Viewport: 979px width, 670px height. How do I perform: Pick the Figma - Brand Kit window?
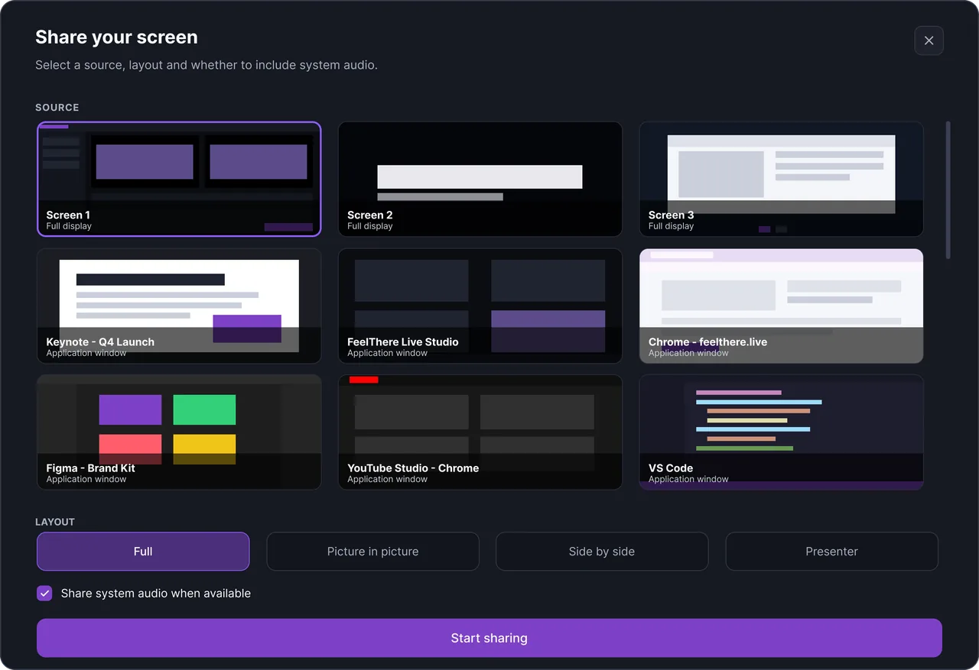tap(179, 432)
